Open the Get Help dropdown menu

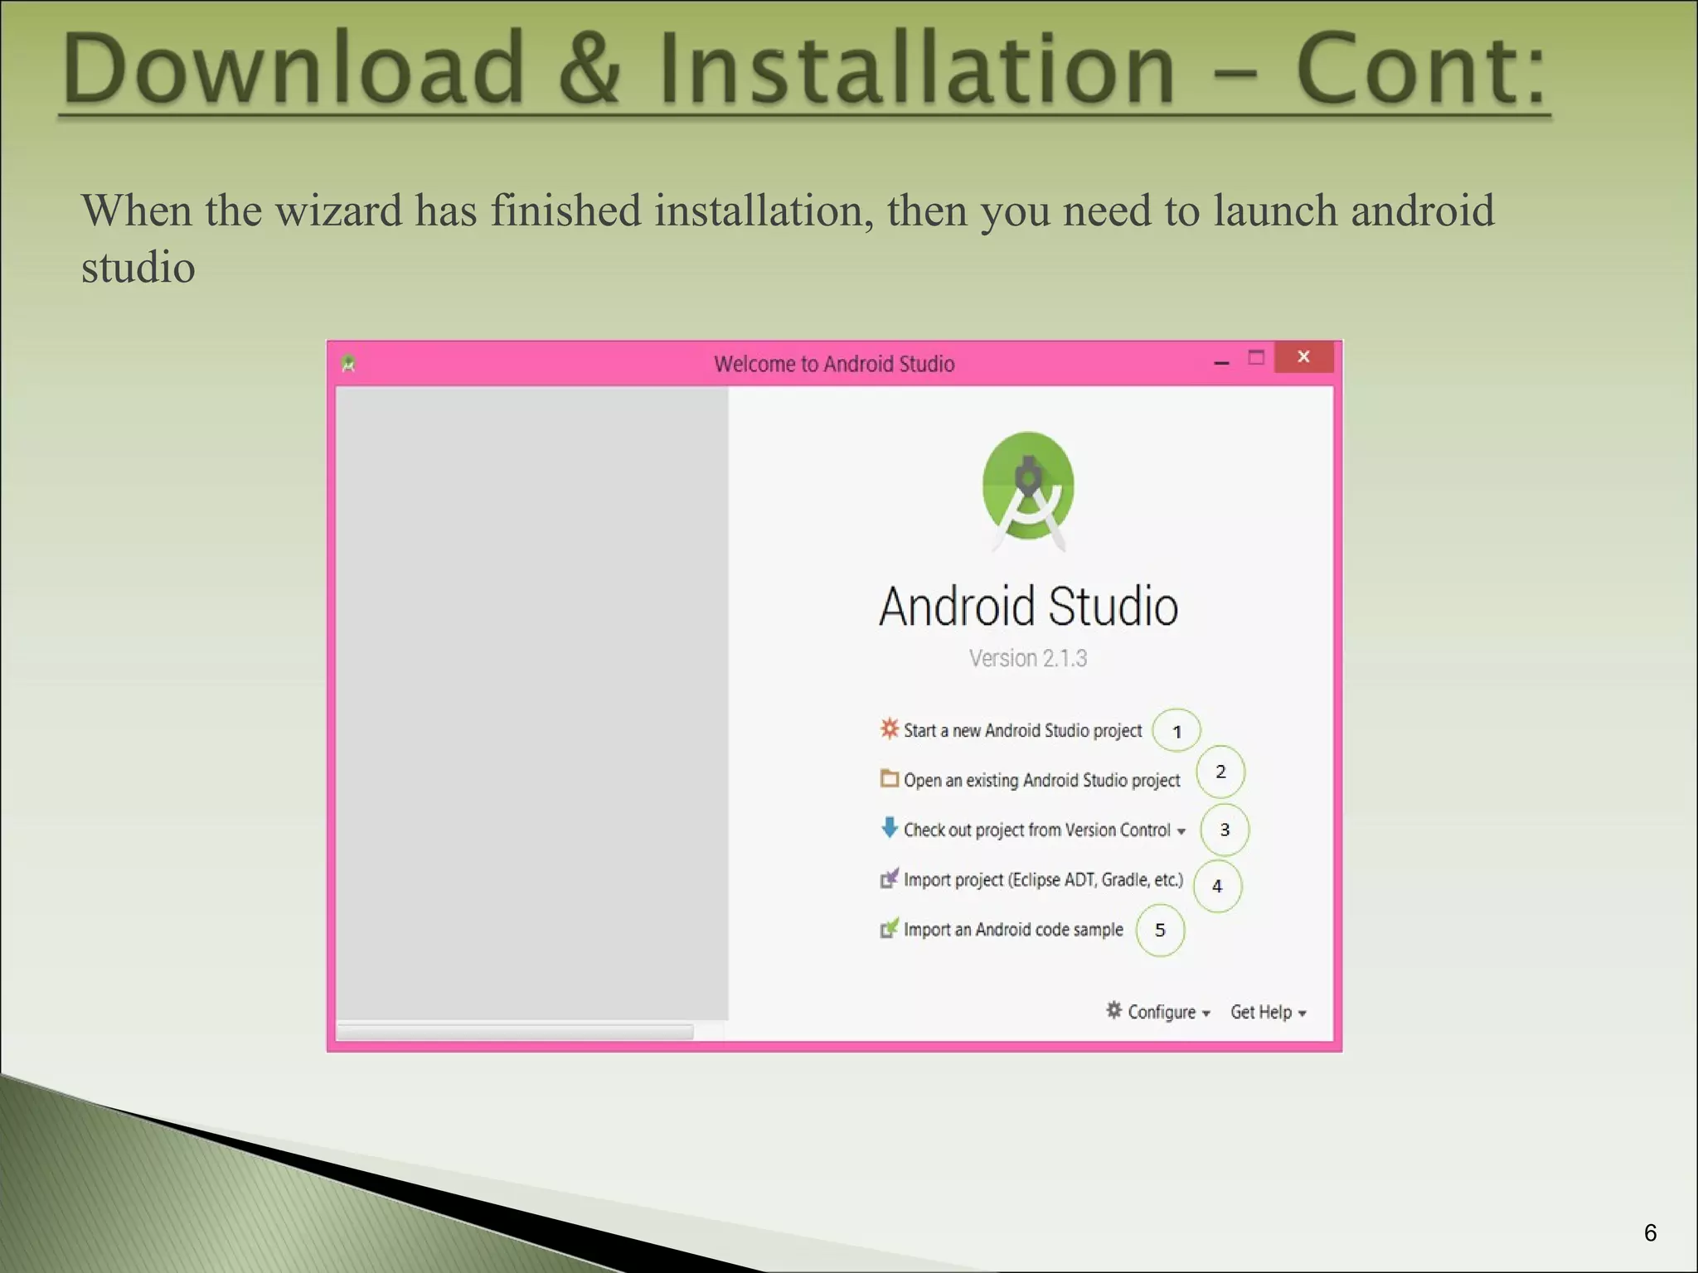click(x=1268, y=1012)
